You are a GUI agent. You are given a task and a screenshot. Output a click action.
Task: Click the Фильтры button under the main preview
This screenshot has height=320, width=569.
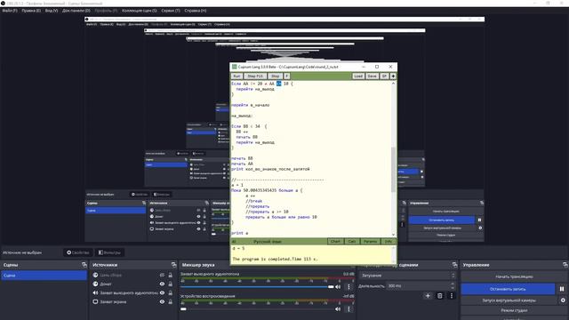[109, 252]
